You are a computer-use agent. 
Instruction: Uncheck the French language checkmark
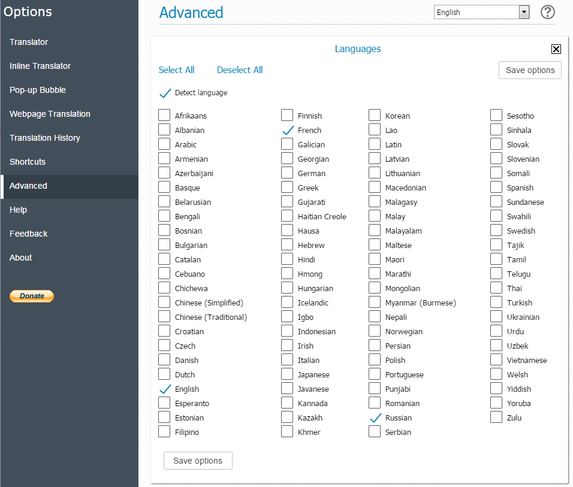[288, 130]
